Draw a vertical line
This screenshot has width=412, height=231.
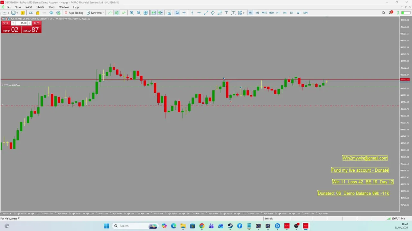pos(192,13)
